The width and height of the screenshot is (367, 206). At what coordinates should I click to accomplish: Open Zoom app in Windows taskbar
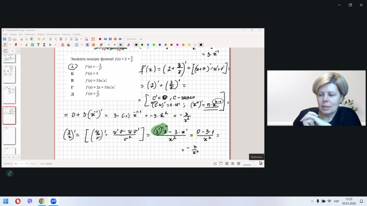(x=53, y=201)
